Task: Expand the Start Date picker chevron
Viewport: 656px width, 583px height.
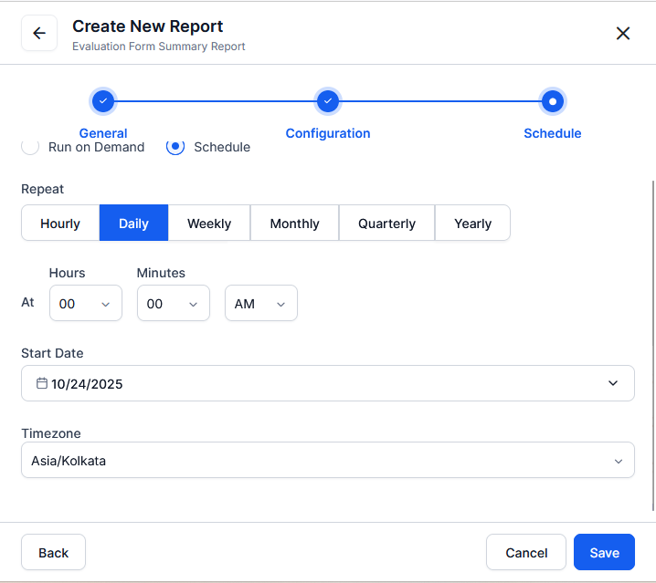Action: [x=613, y=383]
